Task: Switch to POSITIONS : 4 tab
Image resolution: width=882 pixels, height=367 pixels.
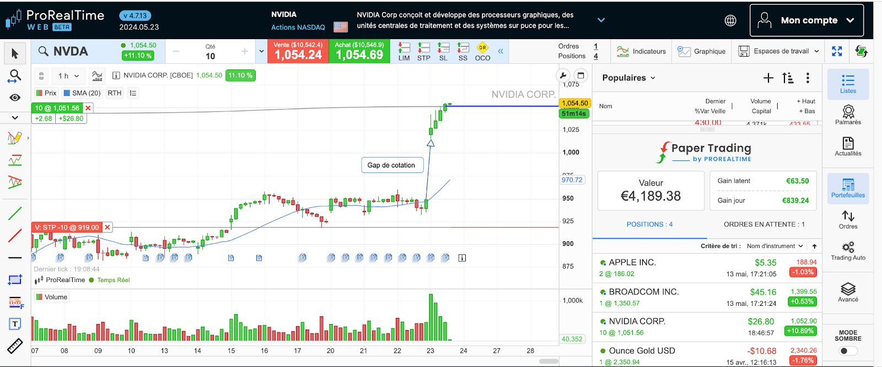Action: (x=649, y=224)
